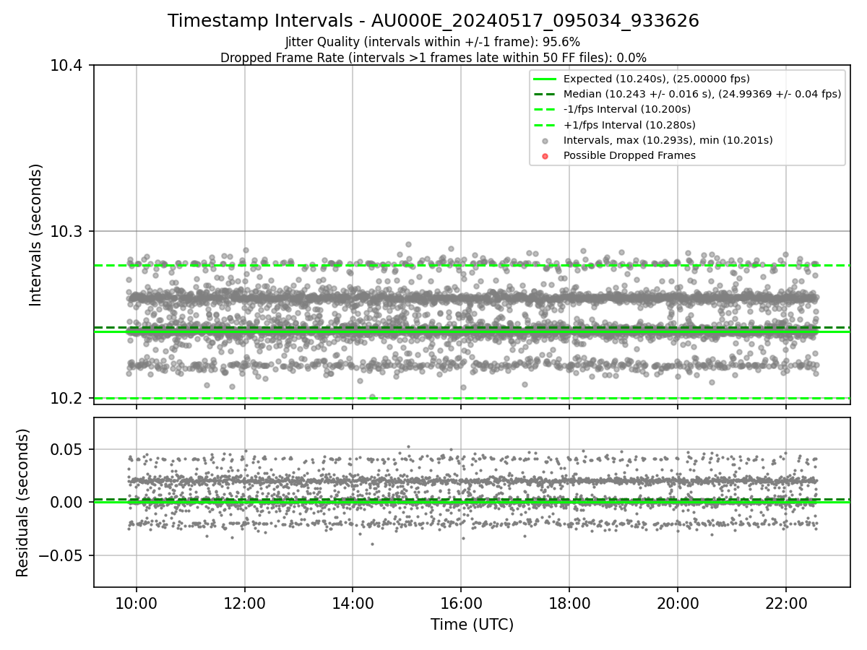Screen dimensions: 867x650
Task: Select legend entry starting 'Median (10.243 +/- 0.016 s)'
Action: point(702,94)
